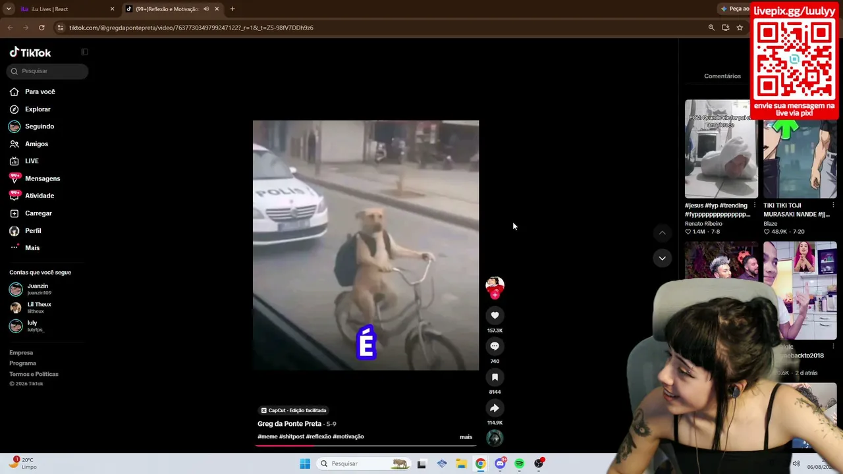This screenshot has height=474, width=843.
Task: Open options for TIKI TIKI TOJI video
Action: point(833,205)
